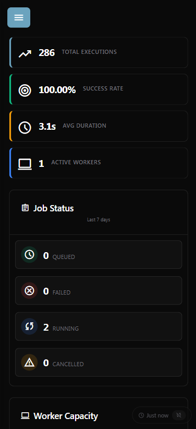Viewport: 196px width, 429px height.
Task: Click the trending-up Total Executions icon
Action: point(25,53)
